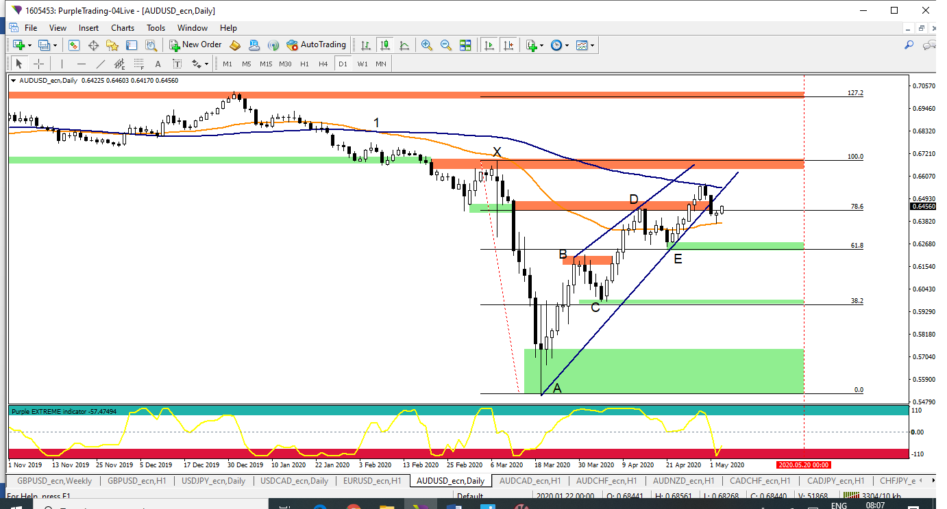
Task: Toggle AutoTrading on or off
Action: pyautogui.click(x=316, y=45)
